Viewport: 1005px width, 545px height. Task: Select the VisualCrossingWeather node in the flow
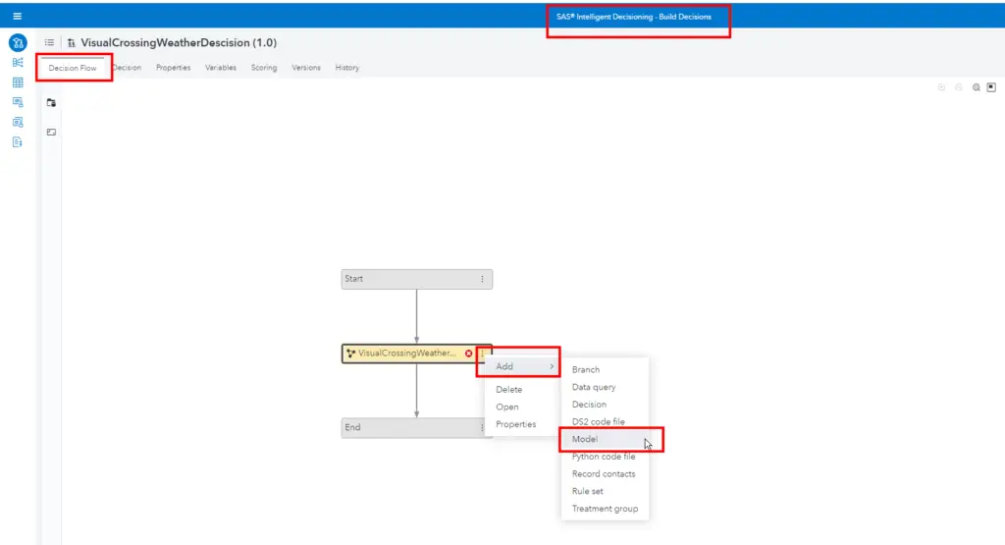tap(404, 354)
